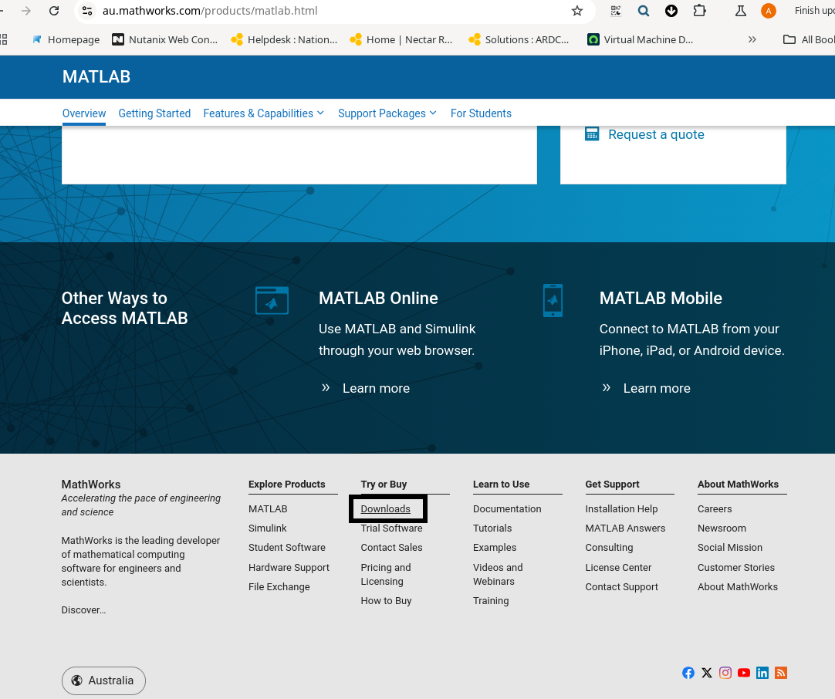Screen dimensions: 835x699
Task: Click the forward navigation arrow
Action: [25, 11]
